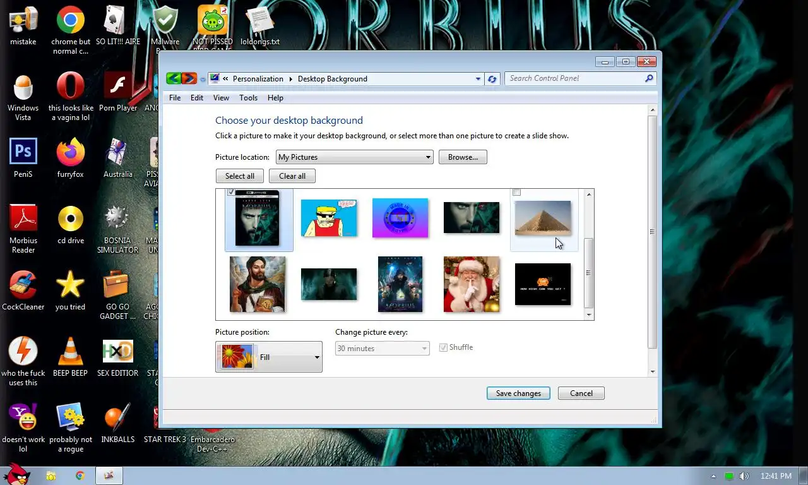Open the 'probably not a rogue' icon
Image resolution: width=808 pixels, height=485 pixels.
tap(70, 417)
